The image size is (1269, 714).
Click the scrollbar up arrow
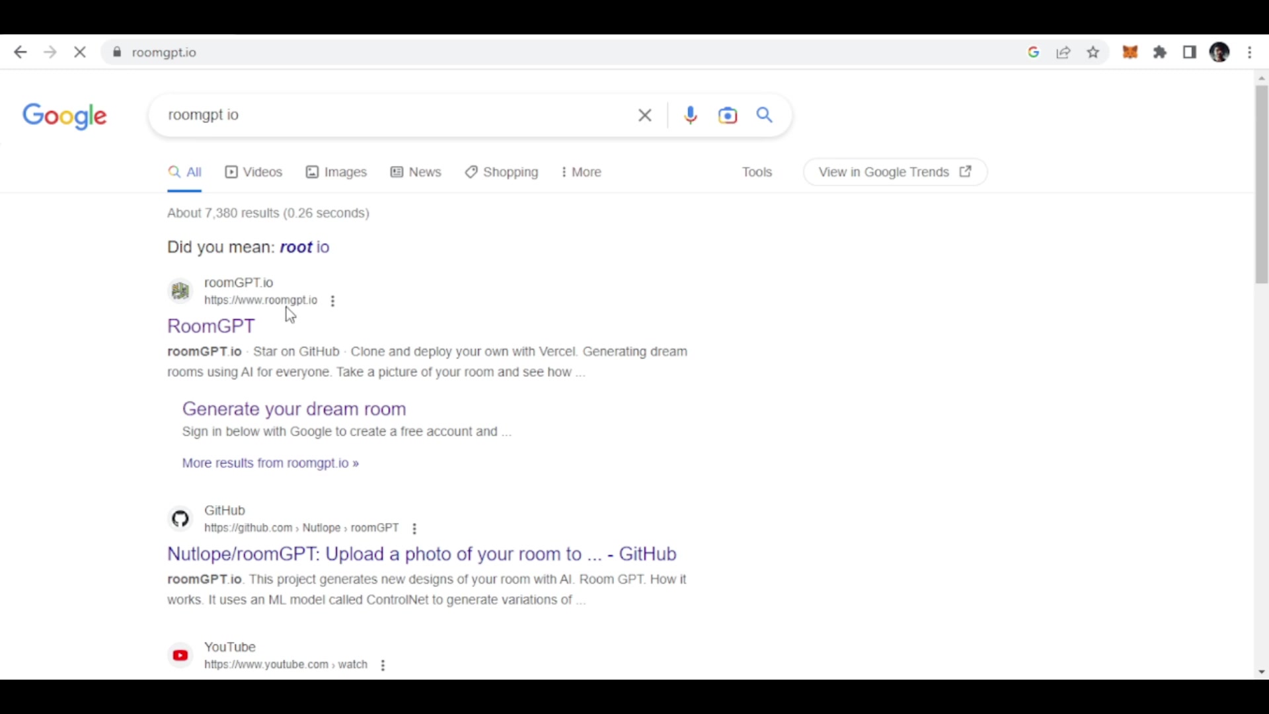click(1262, 78)
